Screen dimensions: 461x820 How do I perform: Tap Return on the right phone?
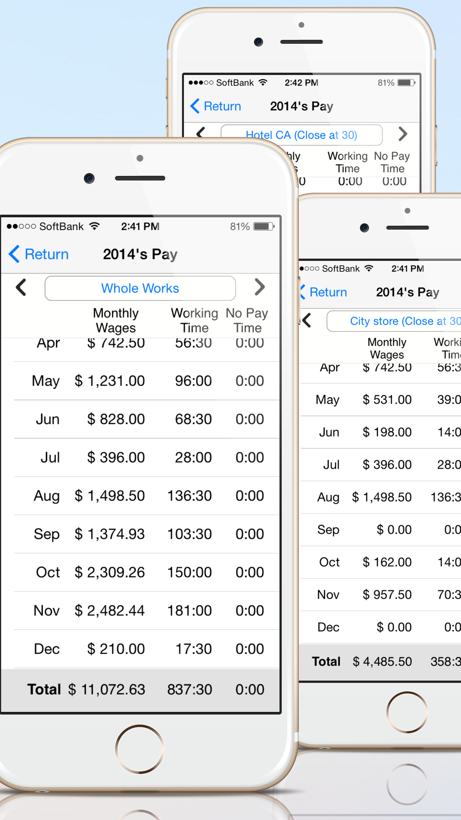tap(323, 292)
